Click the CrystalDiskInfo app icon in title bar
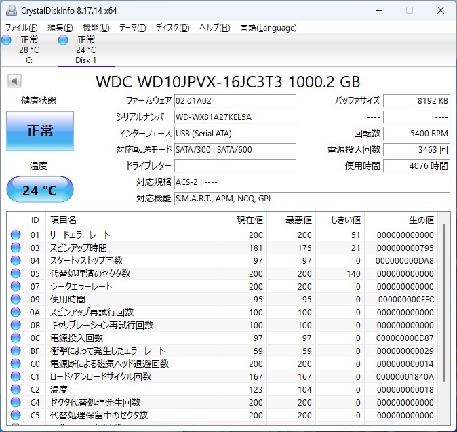 [x=12, y=10]
